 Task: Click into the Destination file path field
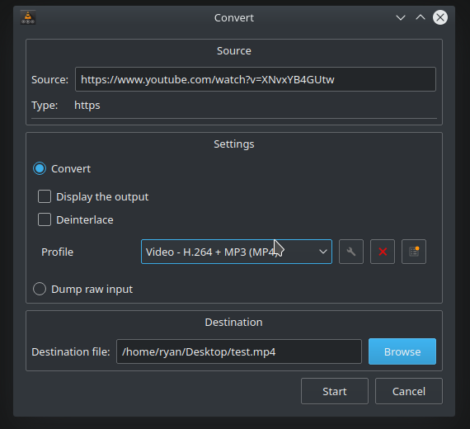[x=239, y=351]
